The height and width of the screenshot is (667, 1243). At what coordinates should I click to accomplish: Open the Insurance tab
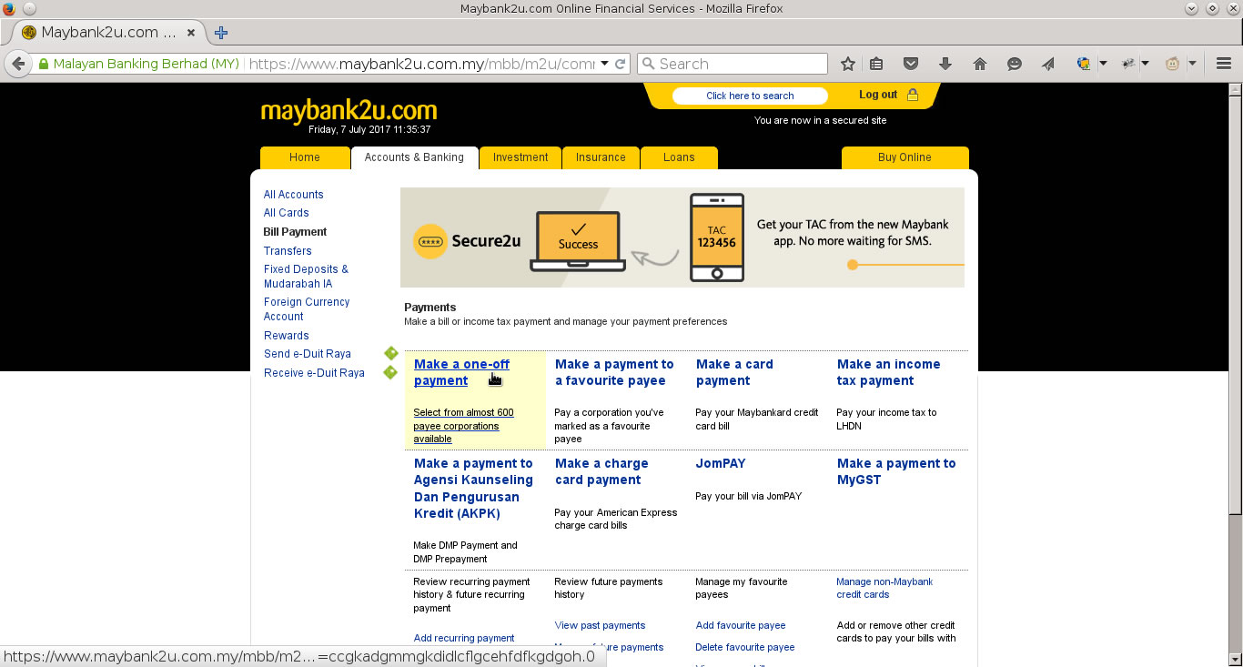point(601,157)
